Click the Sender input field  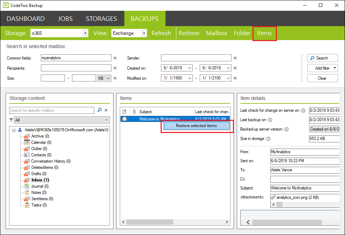pyautogui.click(x=196, y=58)
